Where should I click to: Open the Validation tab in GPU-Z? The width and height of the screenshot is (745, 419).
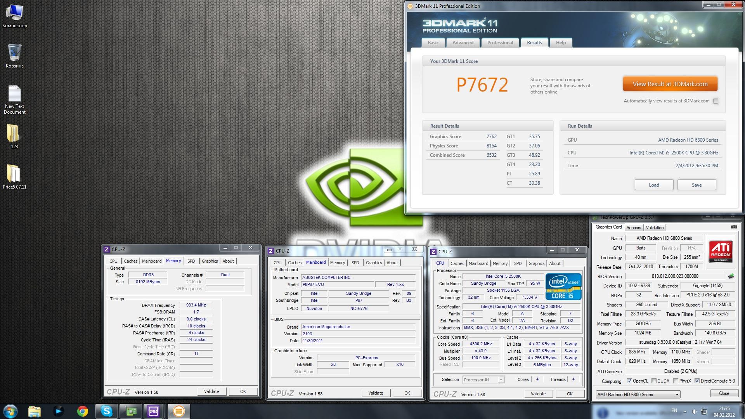[655, 228]
